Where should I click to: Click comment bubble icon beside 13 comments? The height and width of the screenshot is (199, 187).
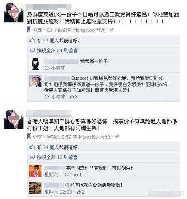click(x=32, y=157)
